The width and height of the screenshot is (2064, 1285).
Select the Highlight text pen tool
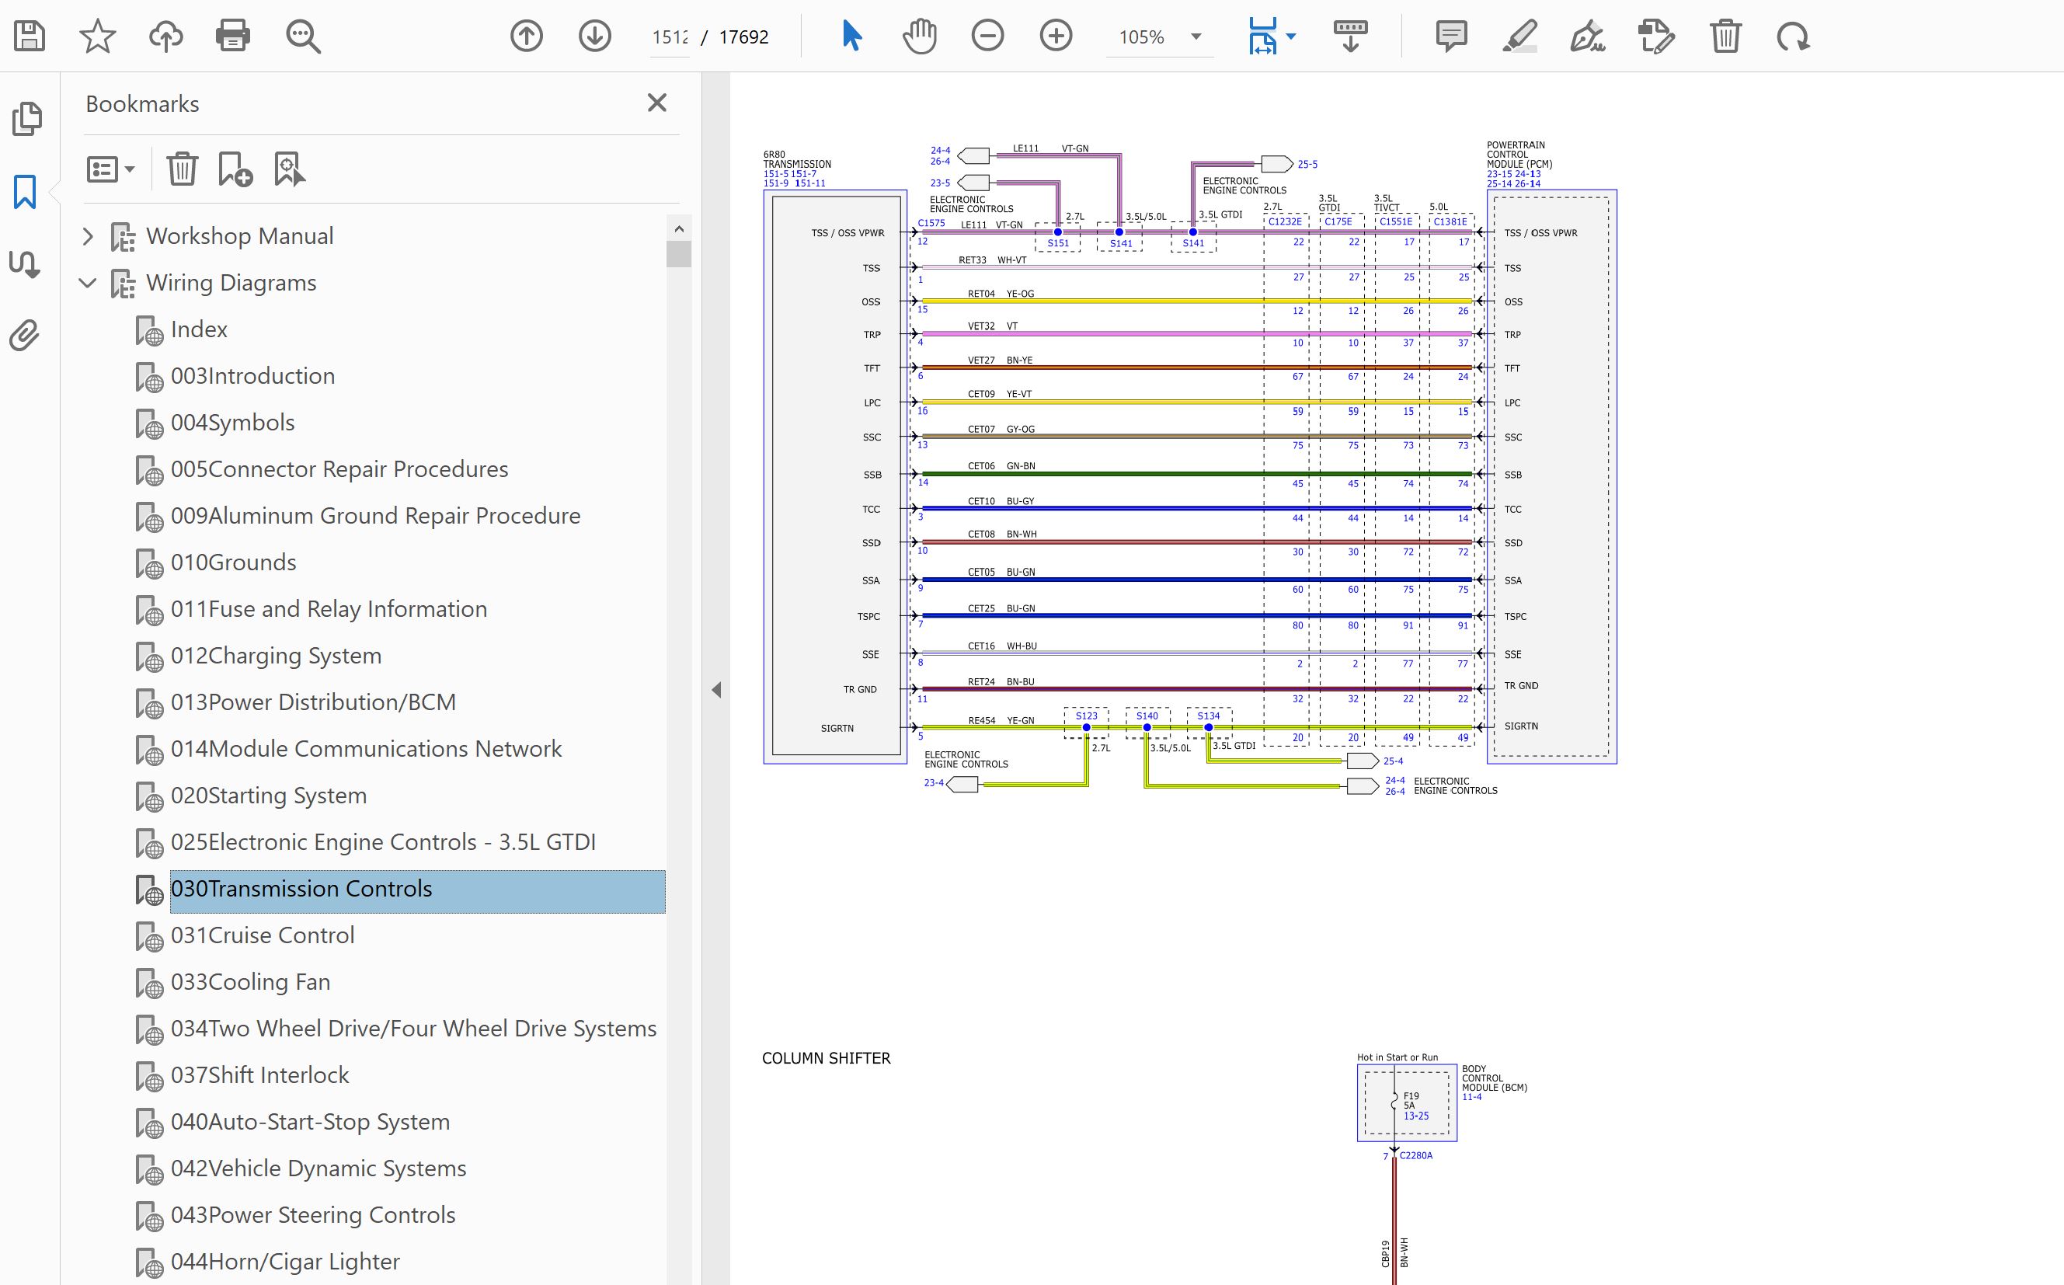coord(1519,37)
